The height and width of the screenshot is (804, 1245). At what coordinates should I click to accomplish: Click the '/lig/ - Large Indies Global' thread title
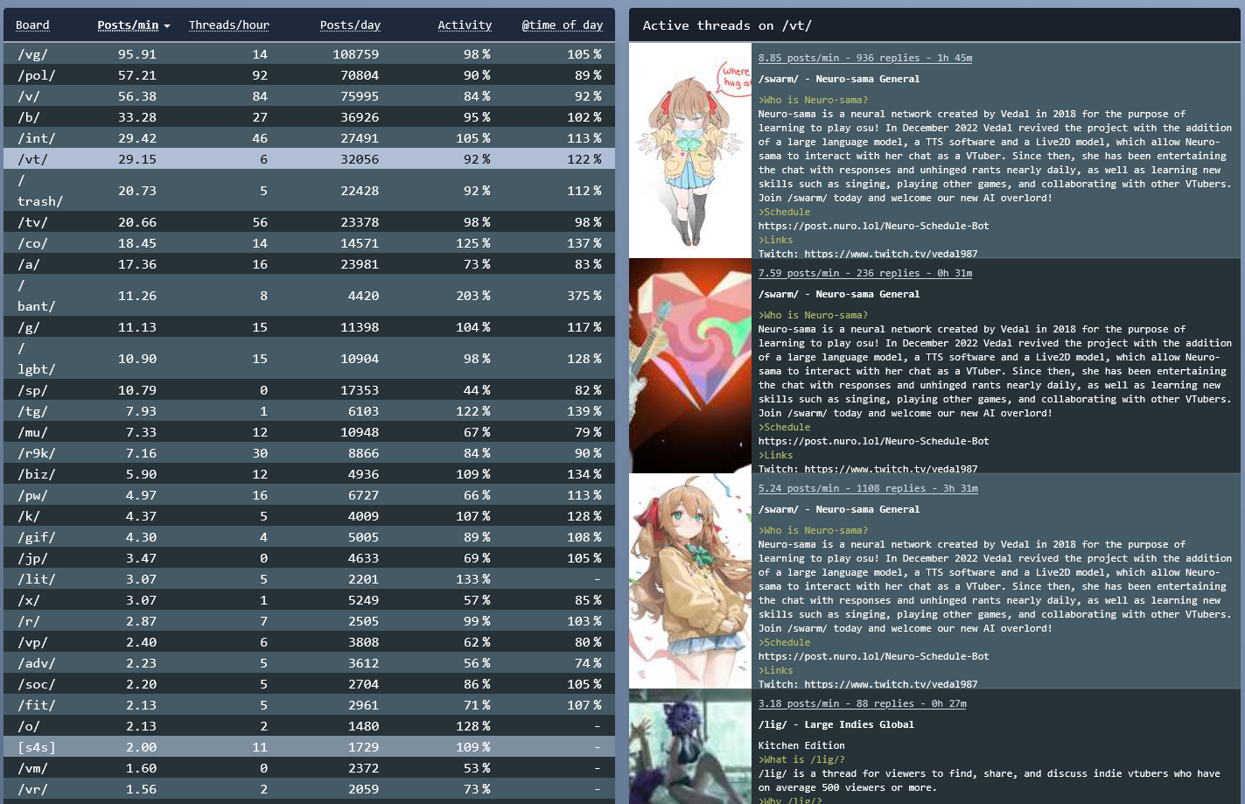pos(836,724)
